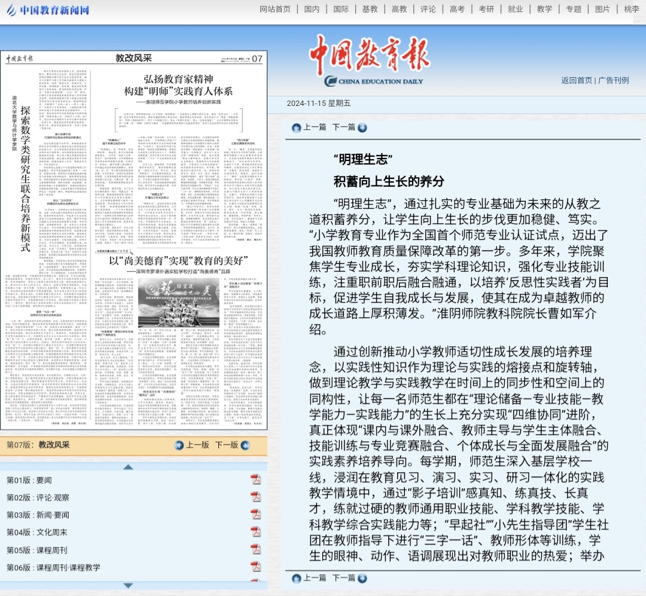646x596 pixels.
Task: Click next-article arrow icon above the article
Action: [x=362, y=127]
